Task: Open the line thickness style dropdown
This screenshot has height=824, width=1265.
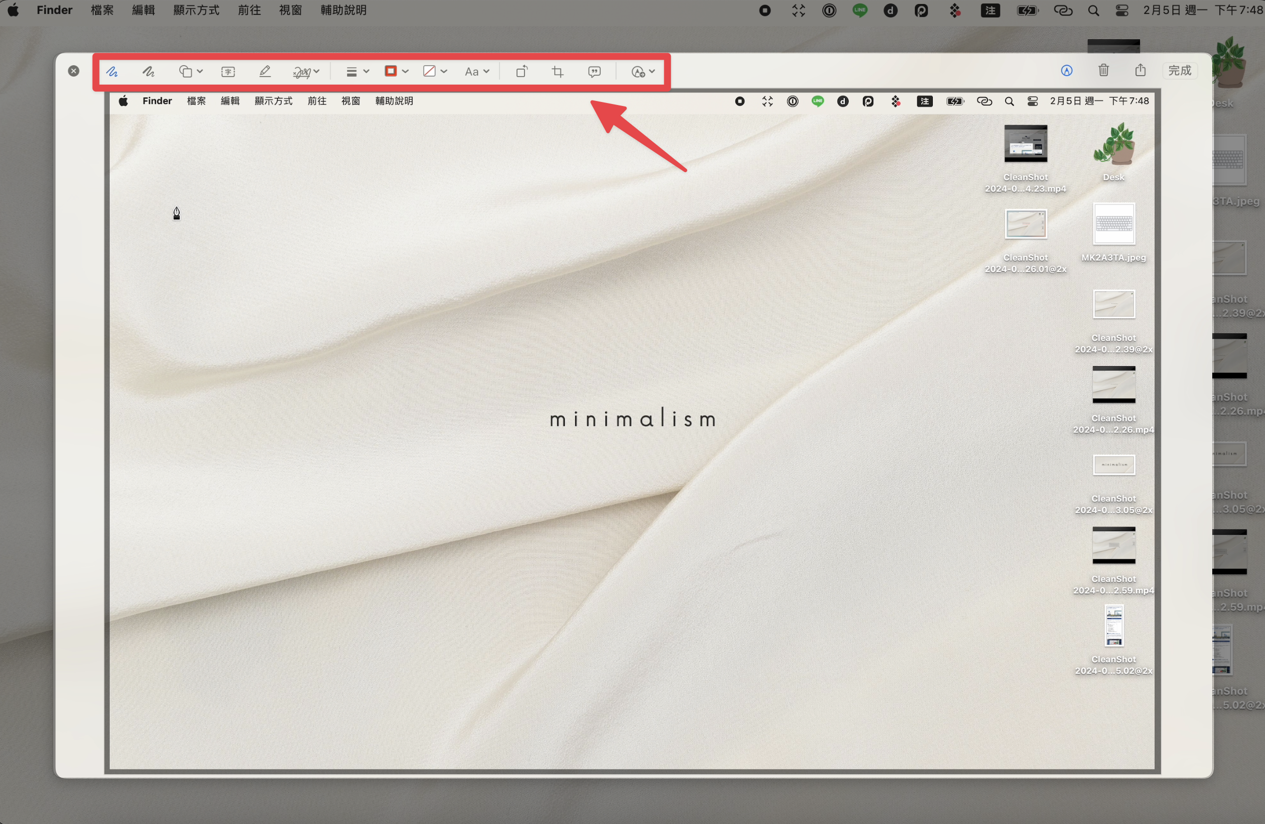Action: click(357, 72)
